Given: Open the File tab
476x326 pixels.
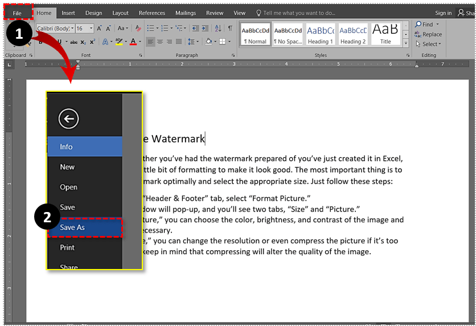Looking at the screenshot, I should point(17,13).
